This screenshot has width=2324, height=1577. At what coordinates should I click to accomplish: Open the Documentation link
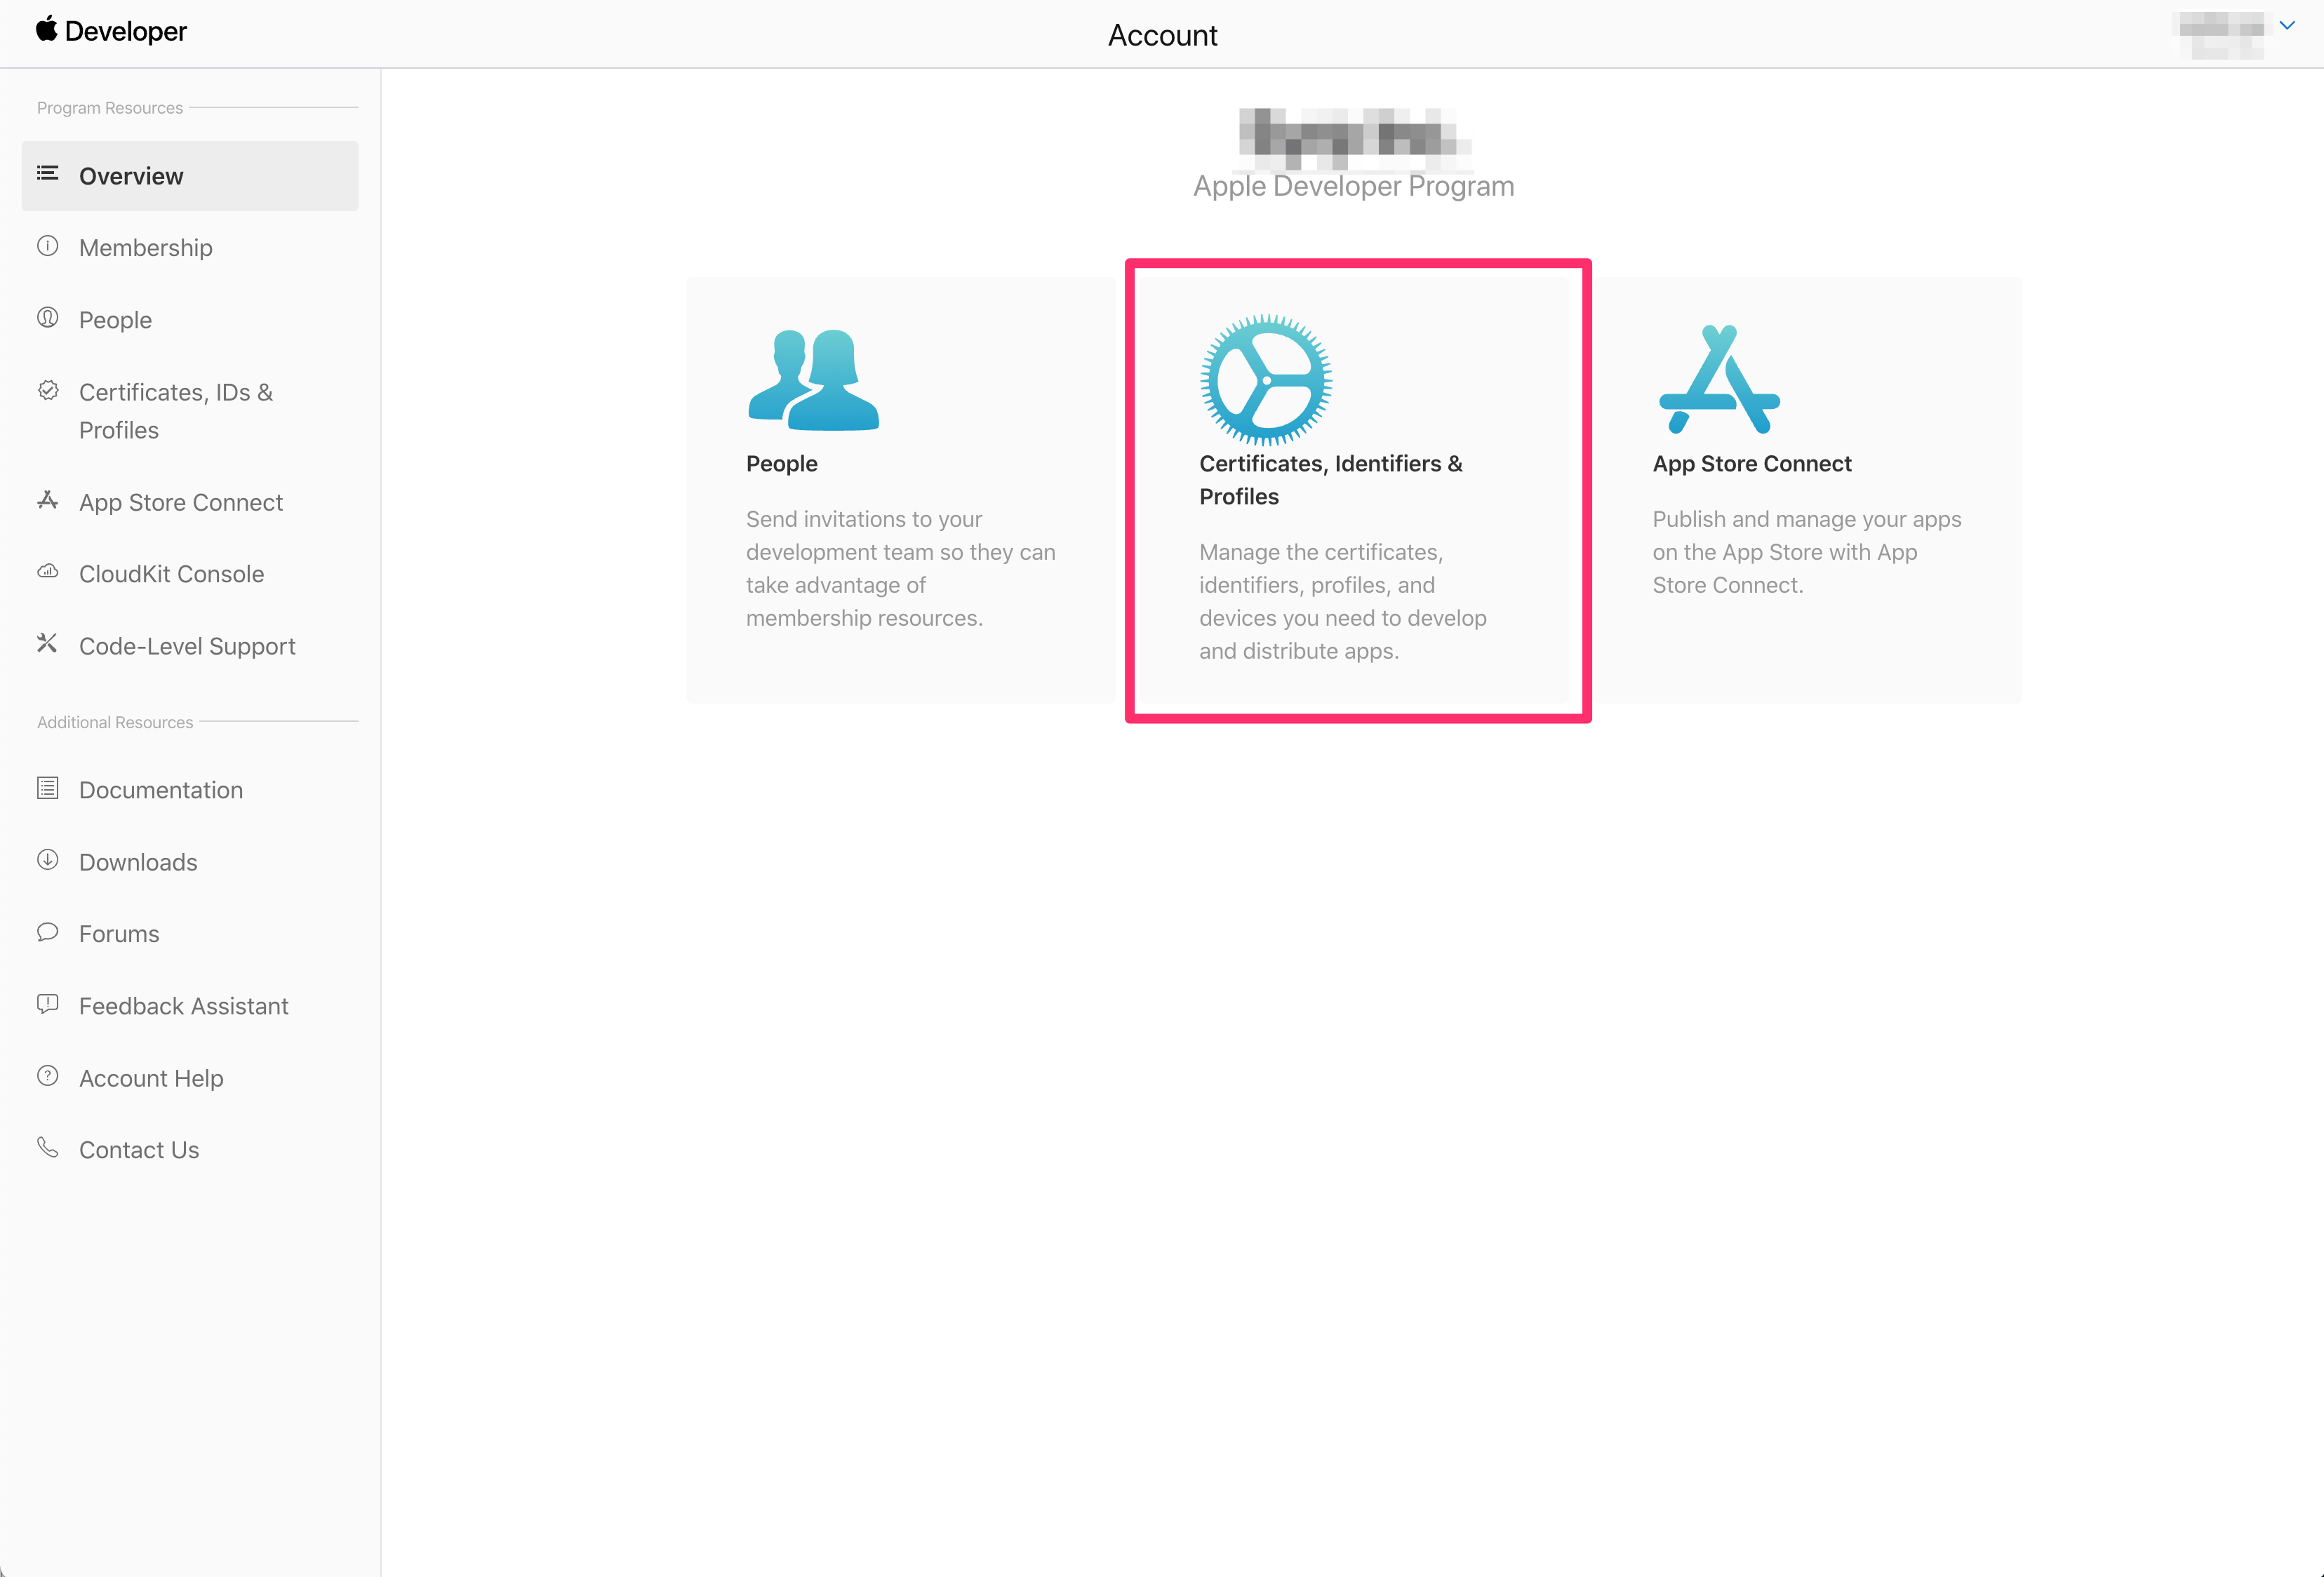click(x=160, y=790)
